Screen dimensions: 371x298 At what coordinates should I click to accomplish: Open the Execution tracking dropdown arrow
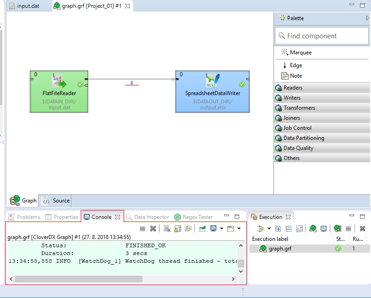click(269, 229)
